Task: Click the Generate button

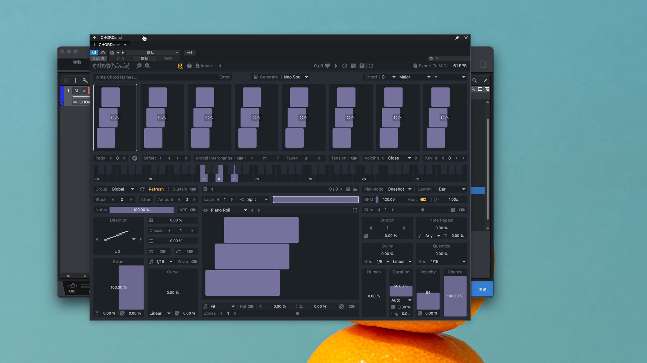Action: [266, 77]
